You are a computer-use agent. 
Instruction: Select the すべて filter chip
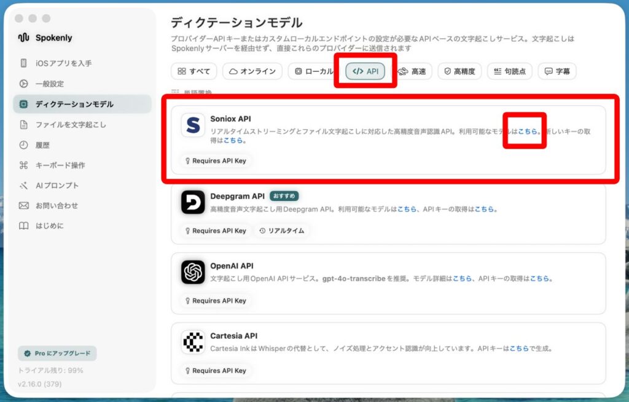coord(193,71)
